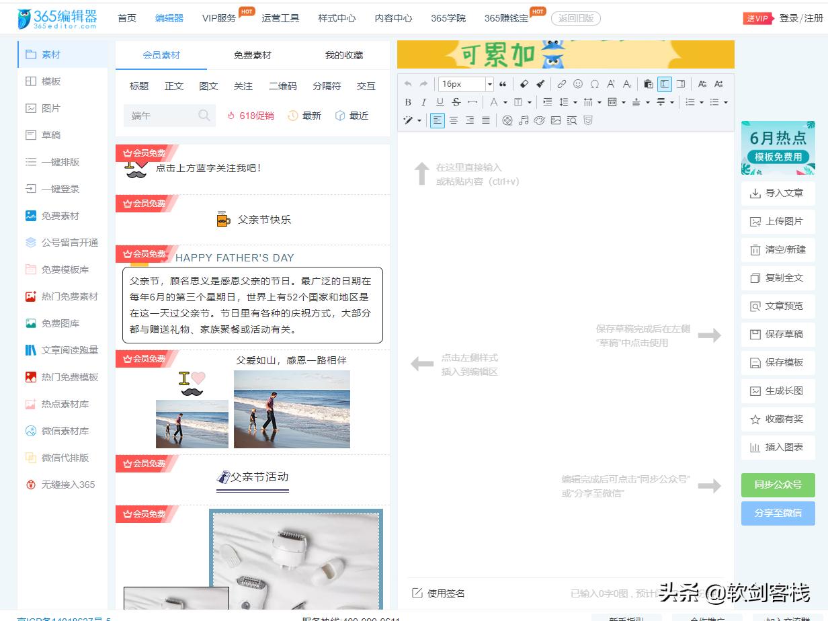The image size is (828, 621).
Task: Select the format painter tool in the editor toolbar
Action: point(540,85)
